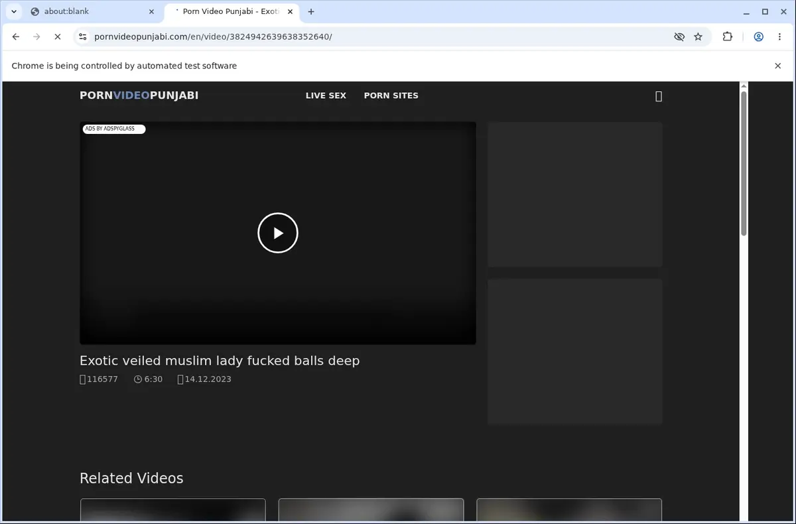Click the clock icon beside 6:30
This screenshot has height=524, width=796.
138,379
